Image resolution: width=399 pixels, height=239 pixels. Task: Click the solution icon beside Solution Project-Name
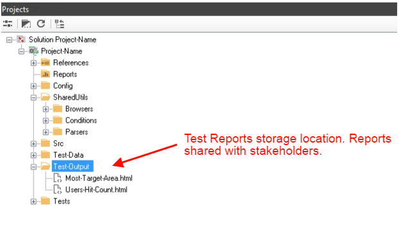coord(21,39)
